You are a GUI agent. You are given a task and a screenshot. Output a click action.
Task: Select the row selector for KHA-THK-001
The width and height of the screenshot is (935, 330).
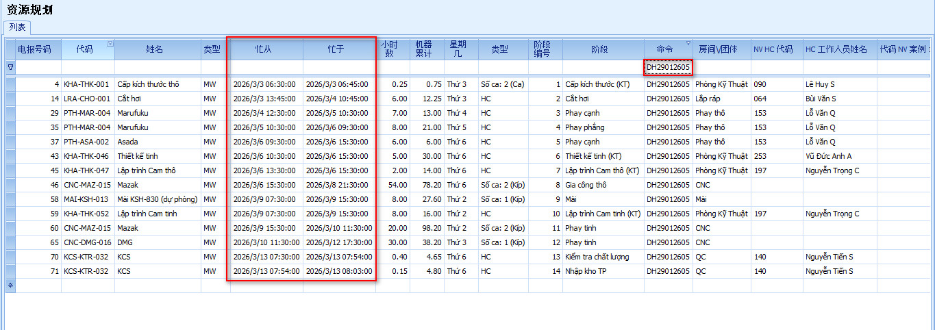[10, 84]
